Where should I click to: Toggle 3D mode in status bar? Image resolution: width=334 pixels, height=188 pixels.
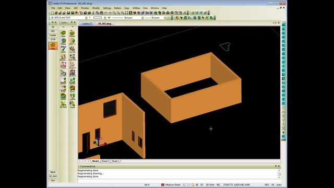click(201, 185)
